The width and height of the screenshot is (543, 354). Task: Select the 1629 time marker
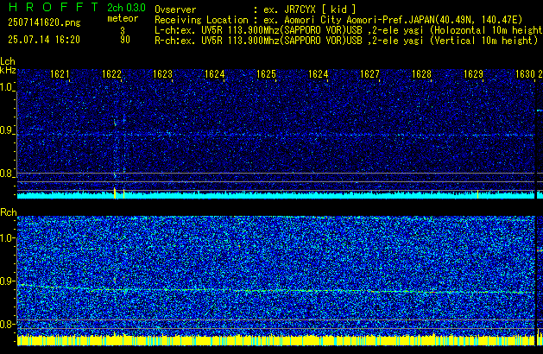473,74
